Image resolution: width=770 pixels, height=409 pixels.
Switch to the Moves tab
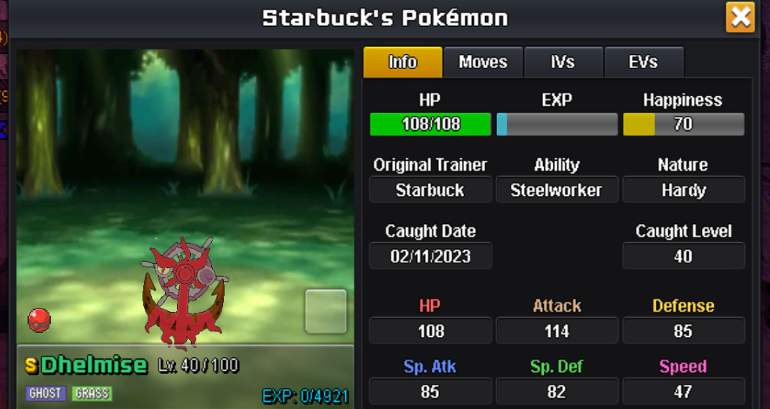483,62
